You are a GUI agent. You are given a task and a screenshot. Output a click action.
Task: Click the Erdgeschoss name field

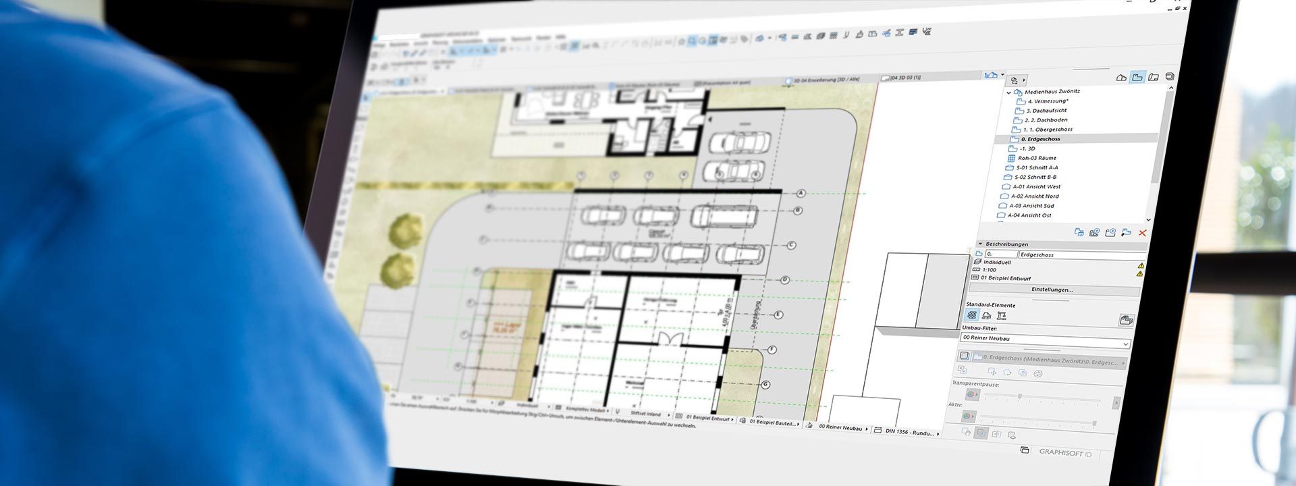1082,255
